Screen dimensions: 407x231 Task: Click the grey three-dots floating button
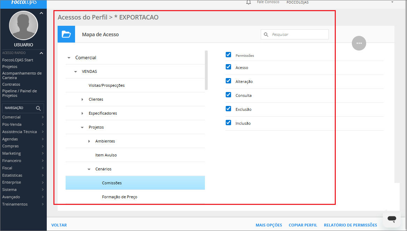(359, 43)
